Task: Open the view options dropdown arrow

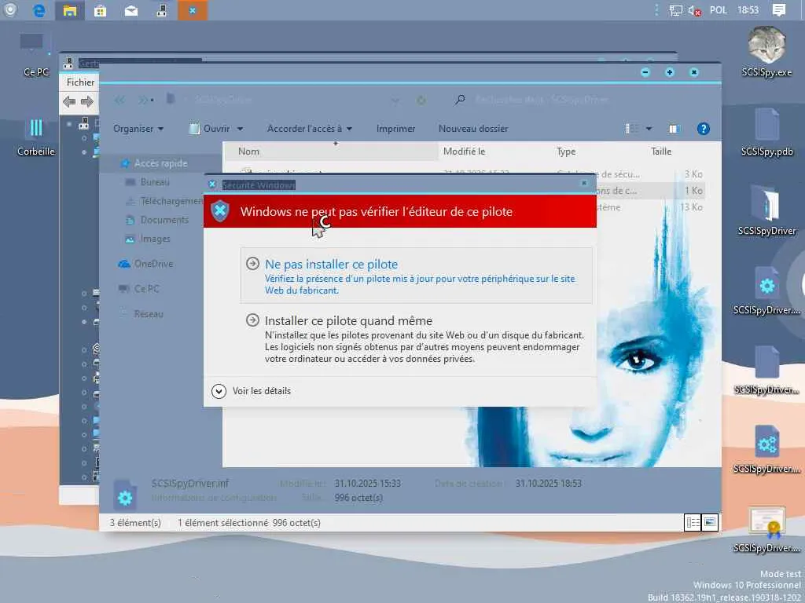Action: (649, 129)
